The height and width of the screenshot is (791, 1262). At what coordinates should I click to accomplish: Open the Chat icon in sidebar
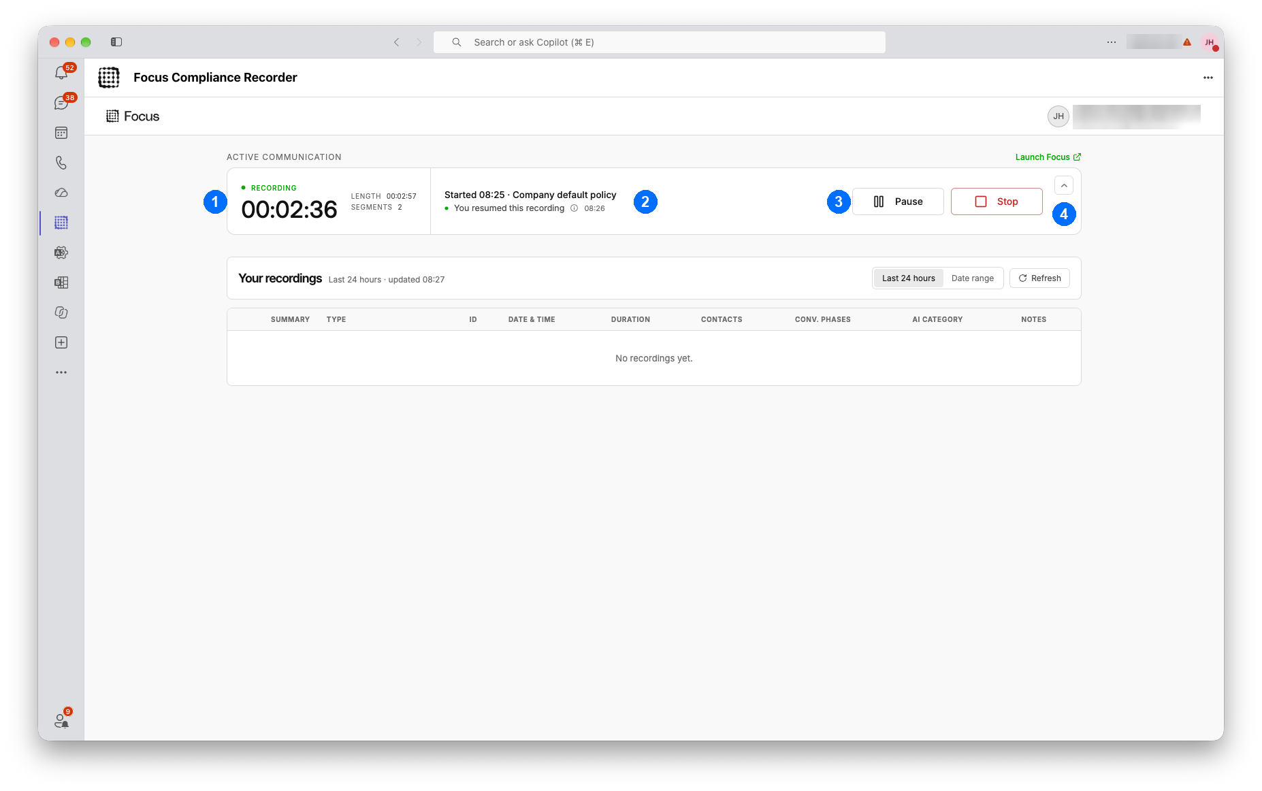[61, 103]
